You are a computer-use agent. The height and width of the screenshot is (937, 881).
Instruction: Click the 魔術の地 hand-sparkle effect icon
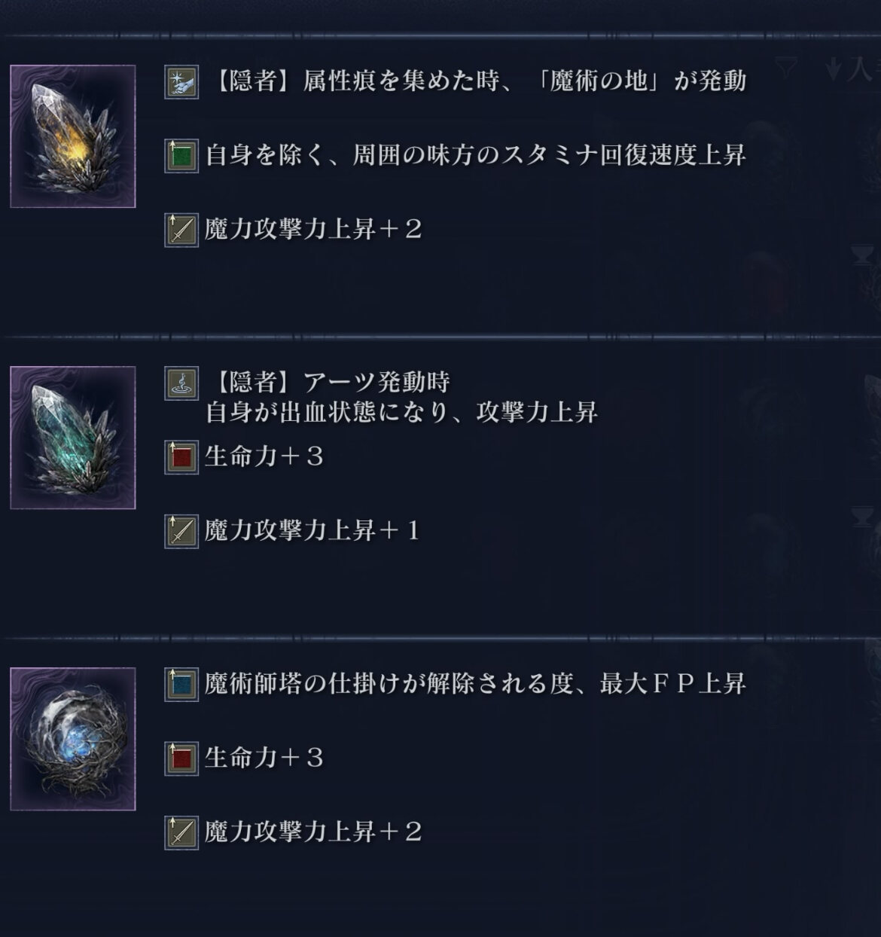click(x=181, y=81)
